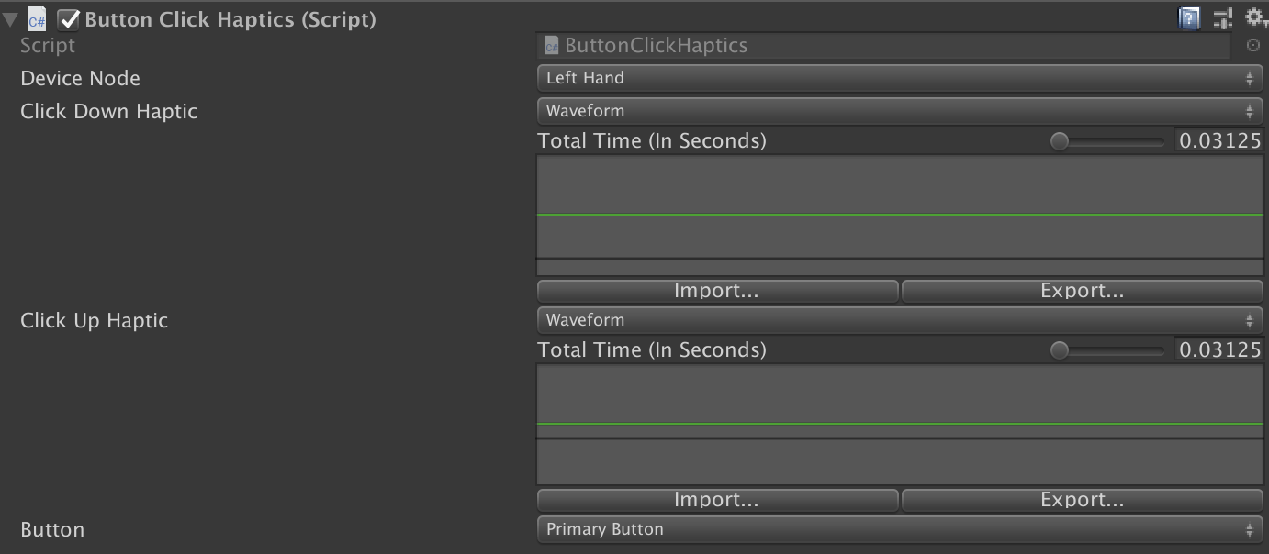
Task: Click the ButtonClickHaptics script reference field
Action: pos(883,45)
